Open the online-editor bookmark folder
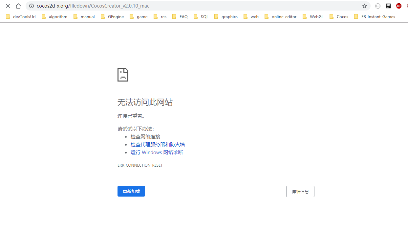Viewport: 408px width, 237px height. pyautogui.click(x=280, y=16)
